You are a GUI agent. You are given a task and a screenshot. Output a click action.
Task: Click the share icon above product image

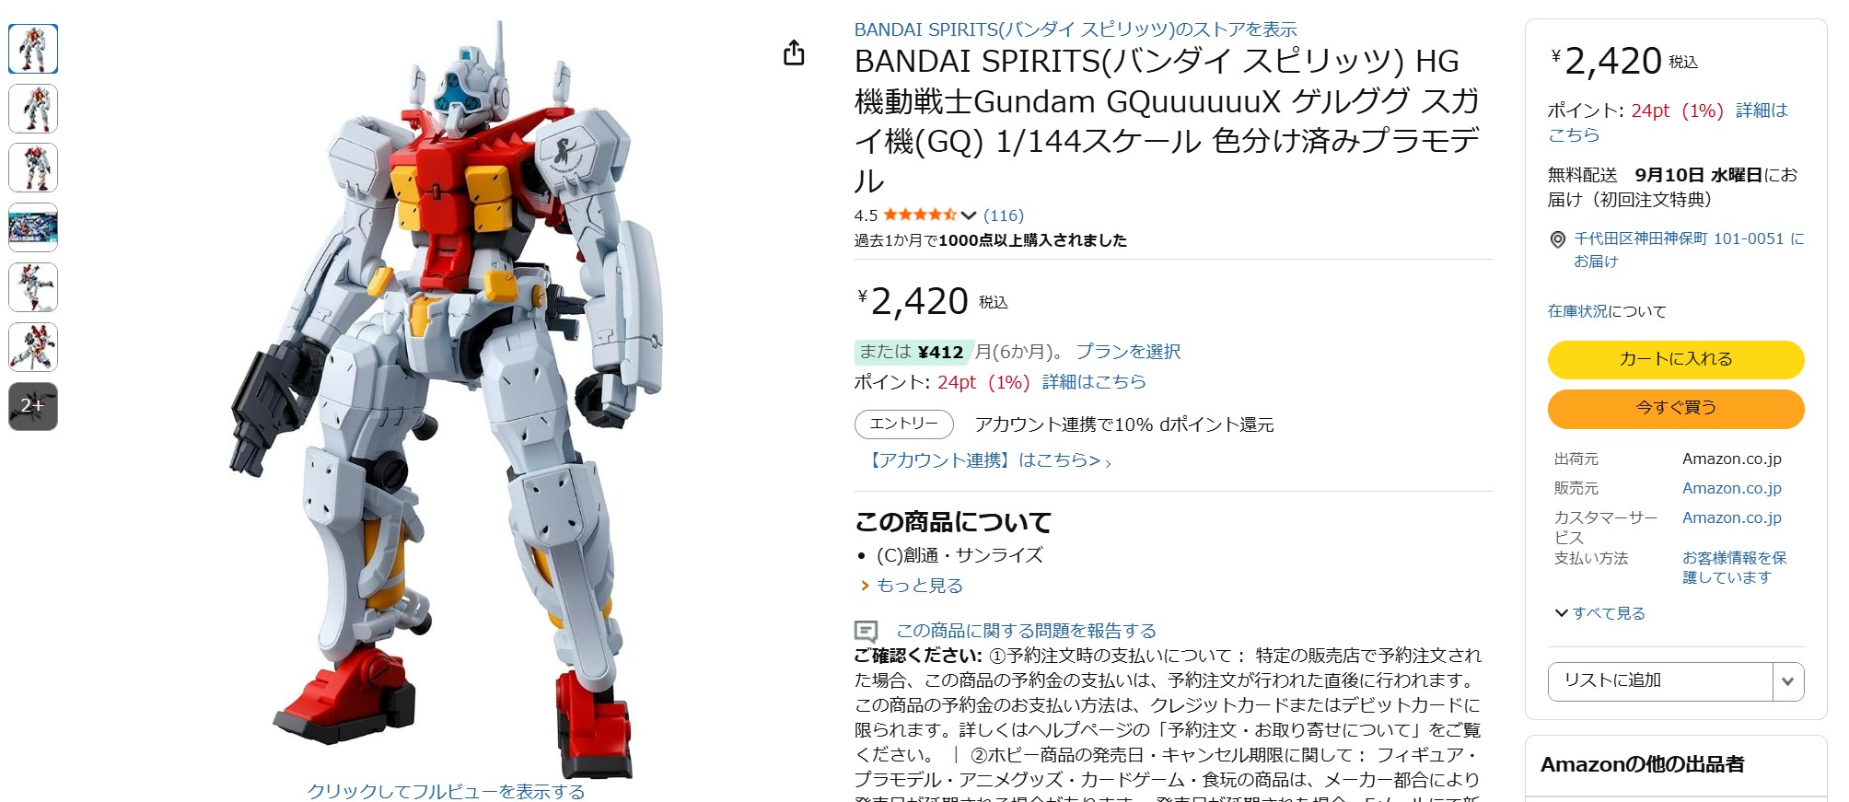pyautogui.click(x=794, y=53)
